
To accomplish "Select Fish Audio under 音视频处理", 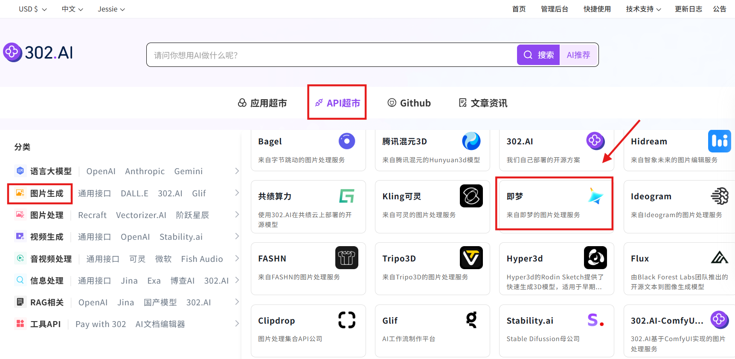I will 202,259.
